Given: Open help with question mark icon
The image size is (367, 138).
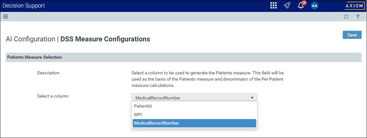Looking at the screenshot, I should click(x=358, y=17).
